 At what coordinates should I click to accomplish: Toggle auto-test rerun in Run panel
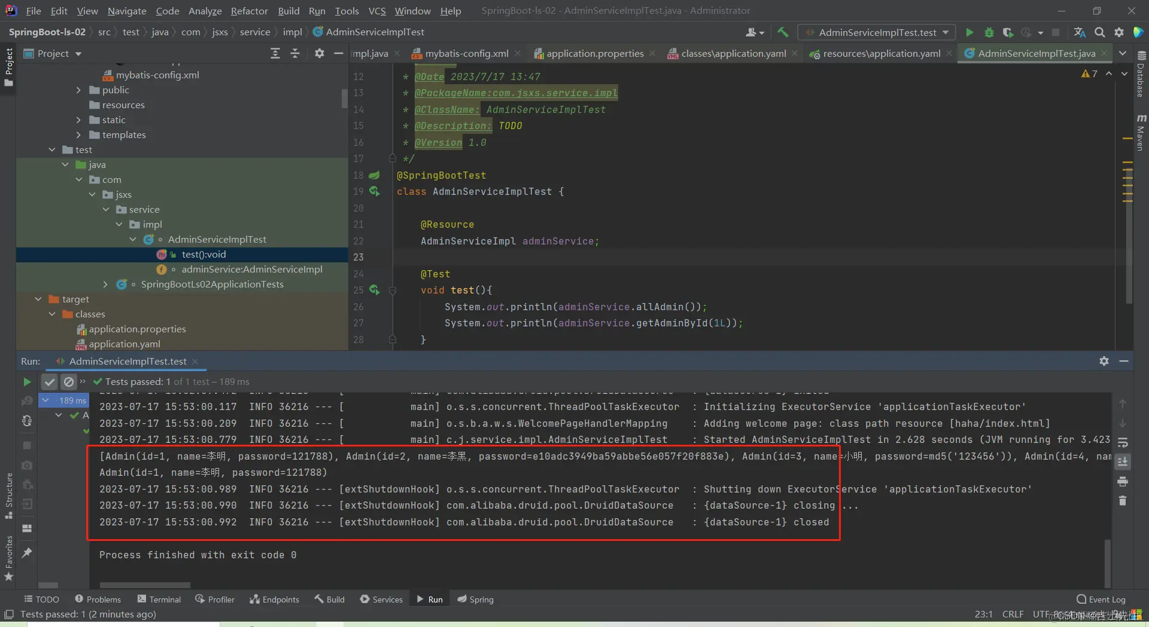click(27, 421)
